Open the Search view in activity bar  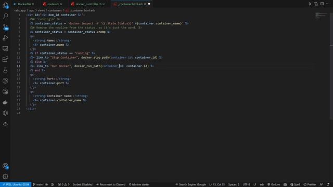point(5,16)
